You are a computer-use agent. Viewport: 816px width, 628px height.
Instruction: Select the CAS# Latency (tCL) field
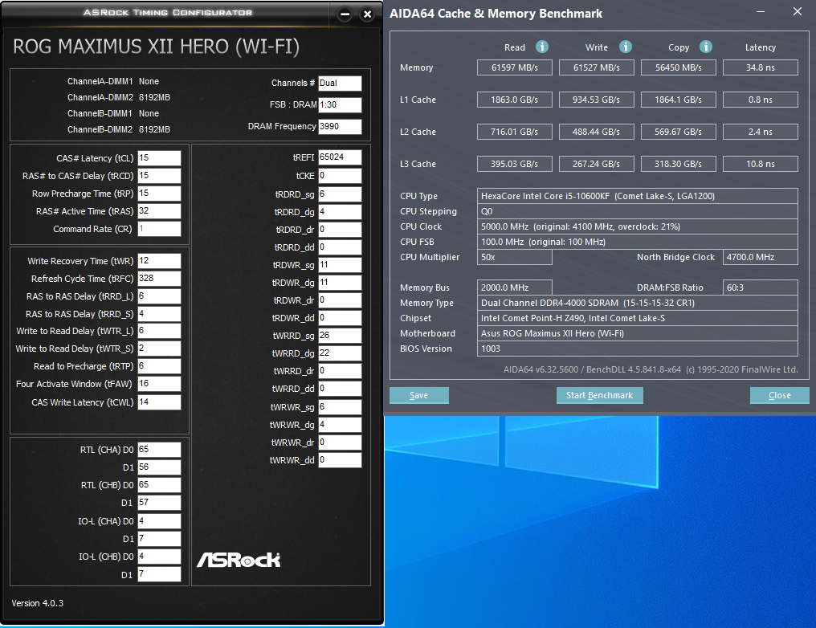[x=159, y=158]
